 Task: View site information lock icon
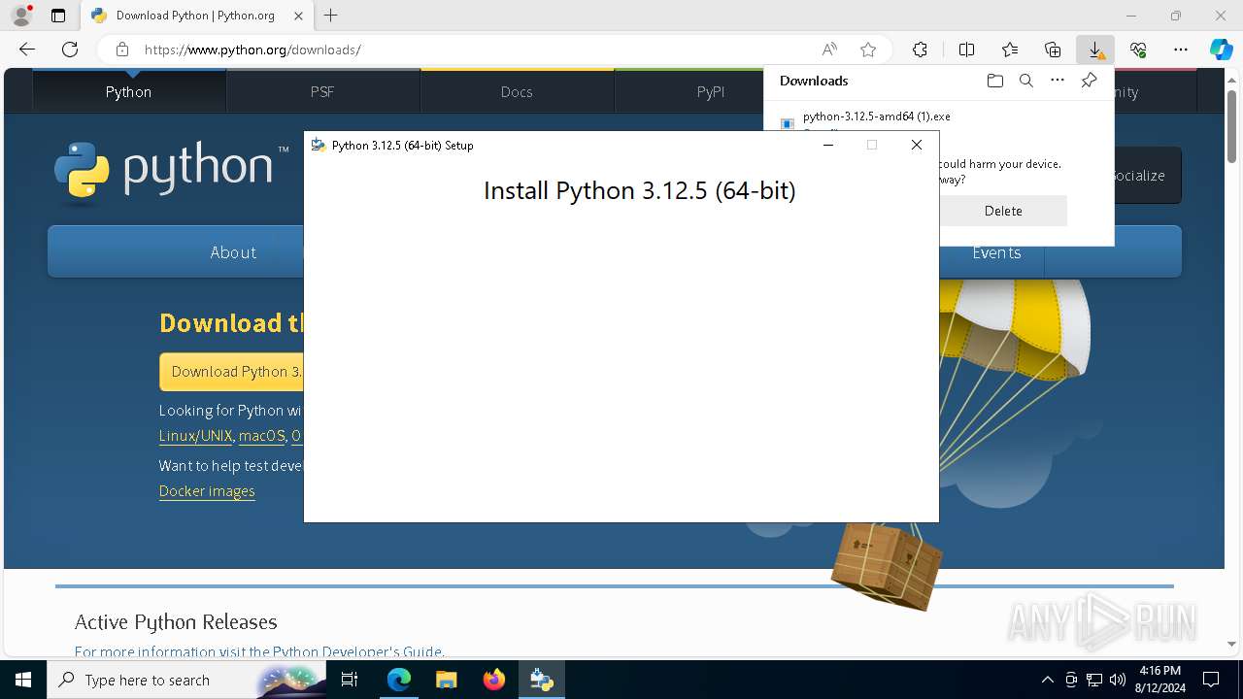[x=121, y=50]
